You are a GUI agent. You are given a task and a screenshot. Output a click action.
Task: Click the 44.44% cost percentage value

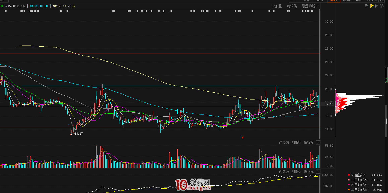377,175
